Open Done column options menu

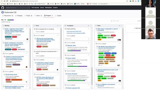[x=122, y=25]
